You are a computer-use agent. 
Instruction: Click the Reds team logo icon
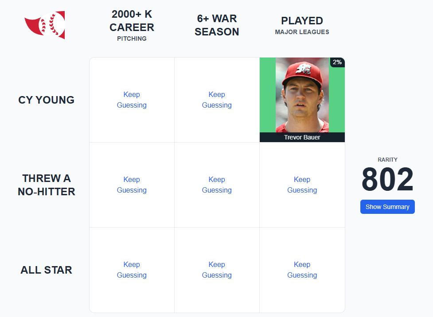click(x=45, y=25)
